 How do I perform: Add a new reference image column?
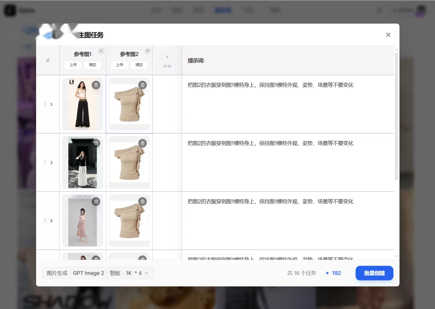tap(167, 57)
